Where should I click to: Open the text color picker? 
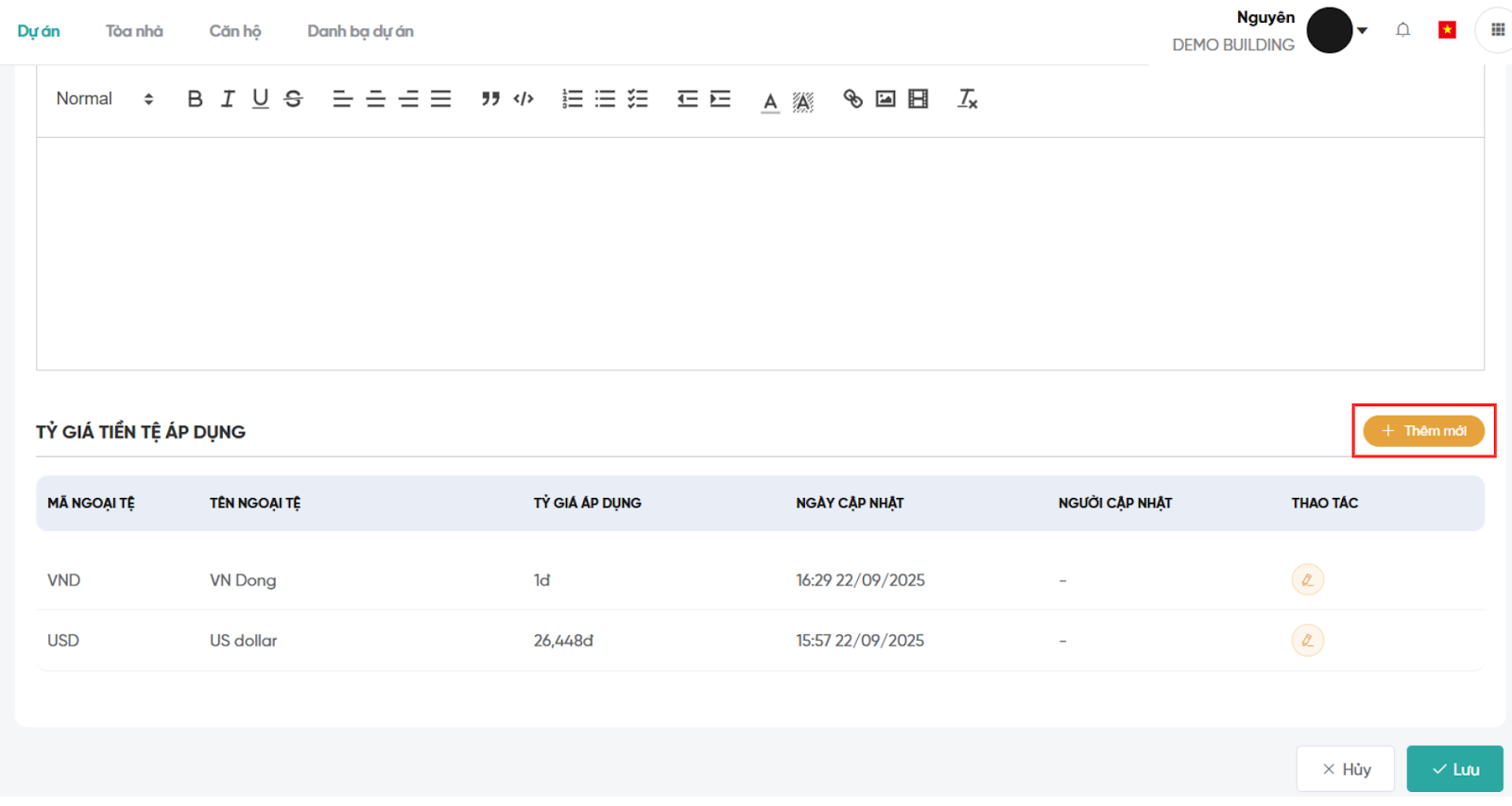coord(770,101)
